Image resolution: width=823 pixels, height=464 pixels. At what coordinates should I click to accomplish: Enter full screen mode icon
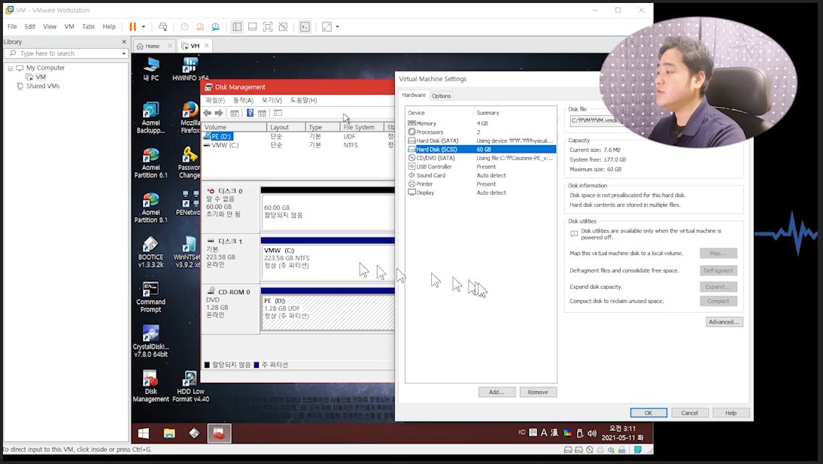268,27
